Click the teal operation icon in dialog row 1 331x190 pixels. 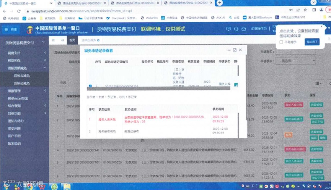pos(236,85)
